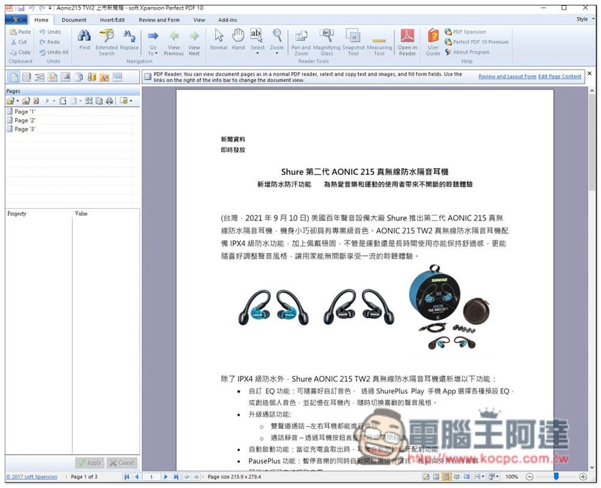This screenshot has height=488, width=601.
Task: Click Review and Layout Form link
Action: pyautogui.click(x=507, y=77)
